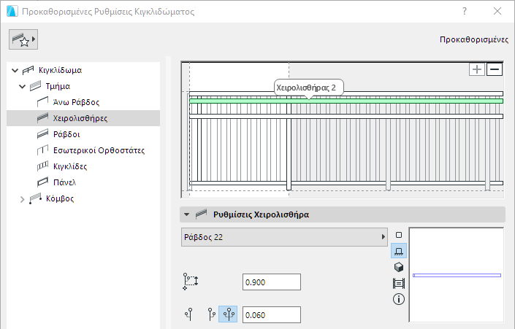The image size is (515, 329).
Task: Zoom out the railing preview with minus
Action: pyautogui.click(x=495, y=69)
